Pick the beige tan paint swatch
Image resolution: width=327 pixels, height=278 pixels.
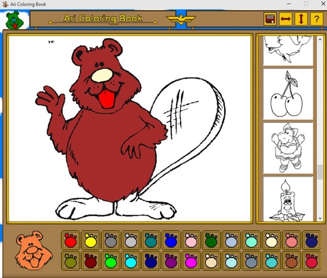tap(211, 260)
